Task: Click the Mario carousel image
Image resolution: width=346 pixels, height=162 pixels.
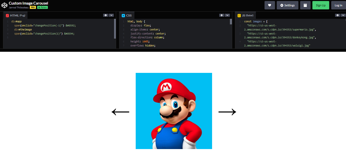Action: pos(174,111)
